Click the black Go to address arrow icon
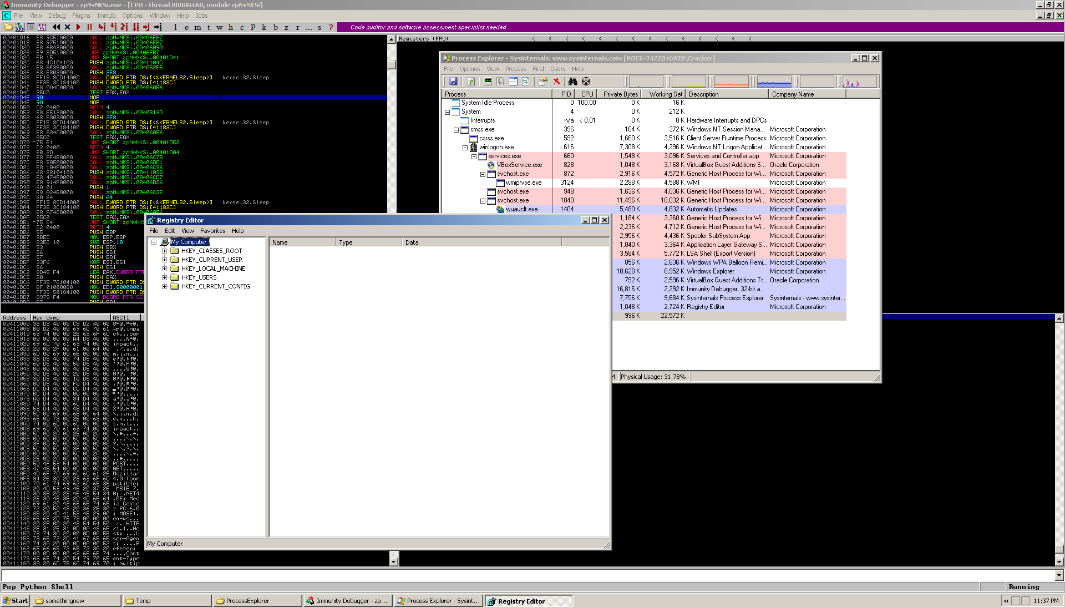 point(158,27)
